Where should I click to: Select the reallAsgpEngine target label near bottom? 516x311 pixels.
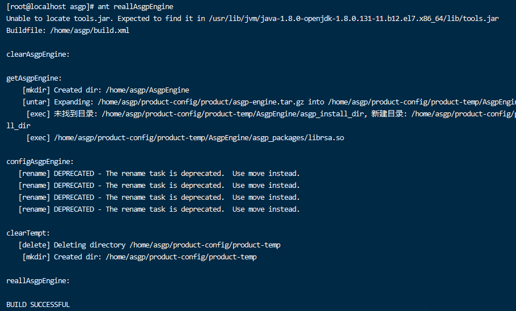pos(38,281)
